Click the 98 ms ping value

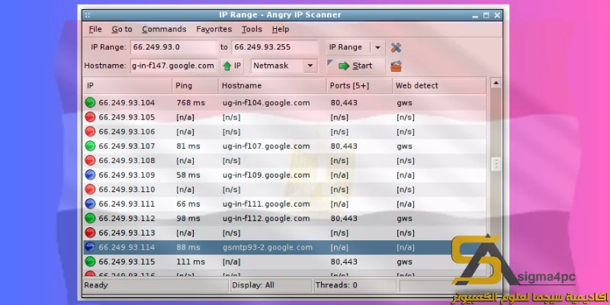click(x=188, y=218)
